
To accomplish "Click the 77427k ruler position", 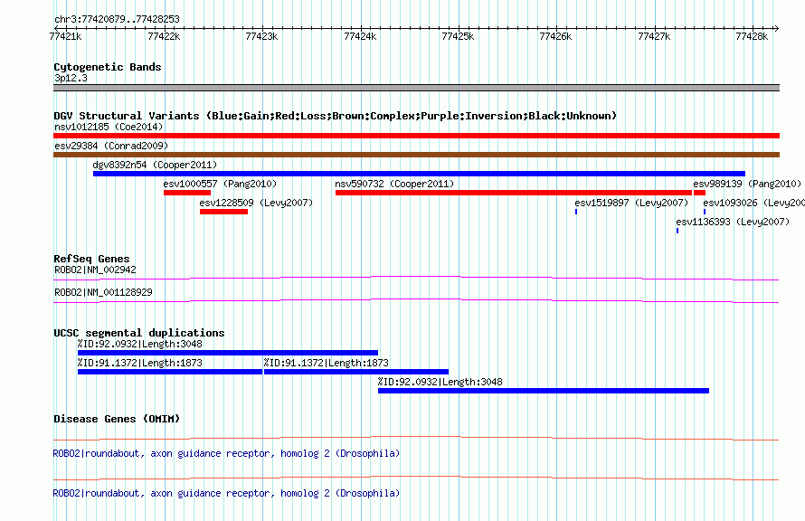I will coord(654,36).
